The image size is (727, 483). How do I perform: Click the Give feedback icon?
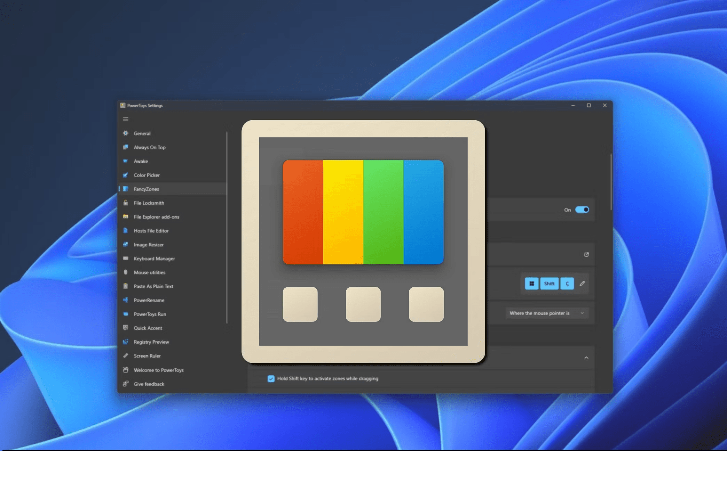coord(126,384)
